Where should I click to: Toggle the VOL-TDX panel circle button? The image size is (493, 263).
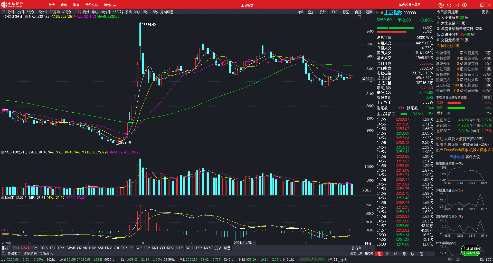coord(3,152)
